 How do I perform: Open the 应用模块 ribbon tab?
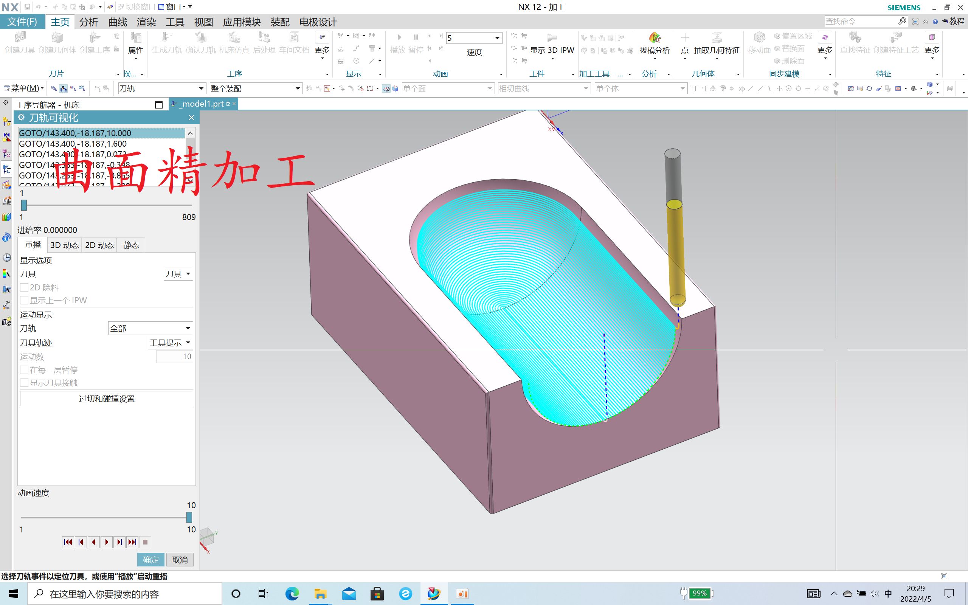[242, 22]
